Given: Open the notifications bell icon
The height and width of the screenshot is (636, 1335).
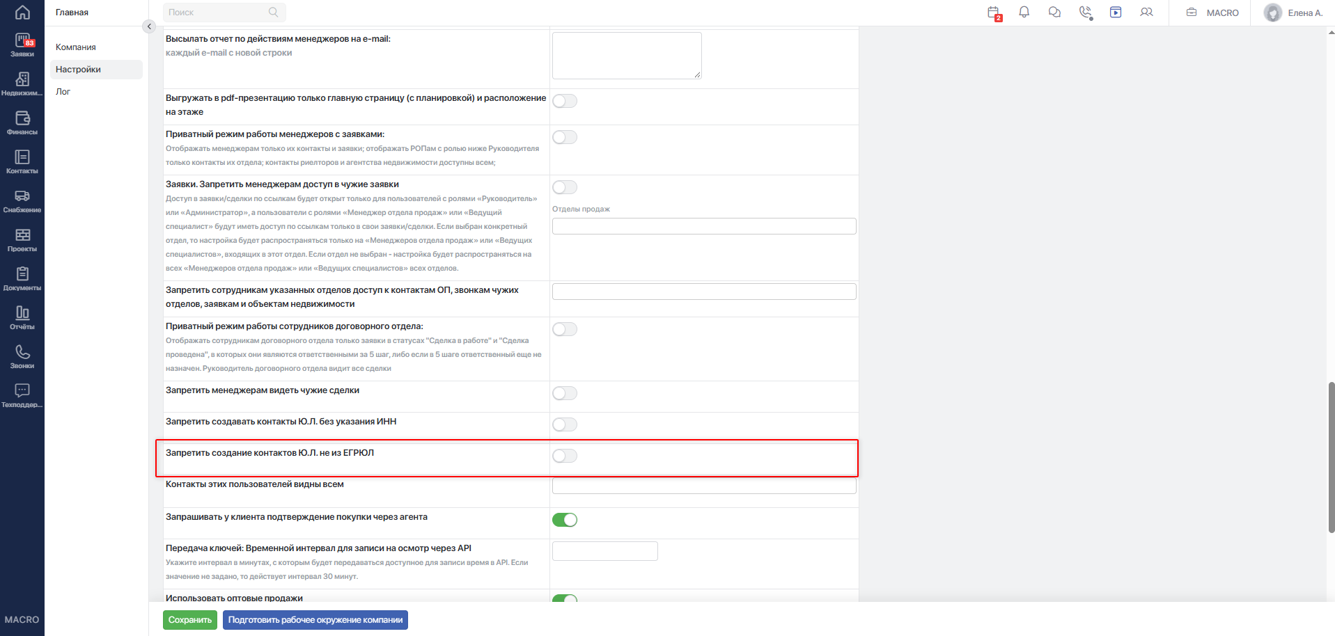Looking at the screenshot, I should tap(1024, 13).
